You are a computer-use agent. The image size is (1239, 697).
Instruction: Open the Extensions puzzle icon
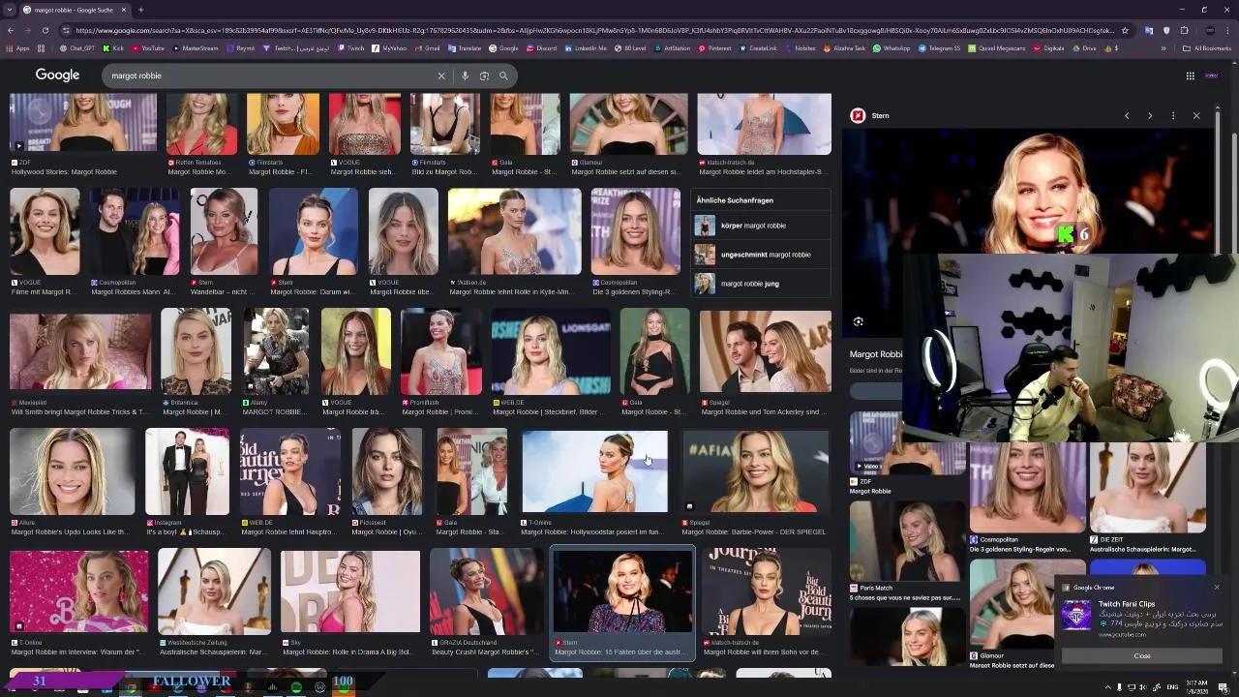coord(1183,30)
